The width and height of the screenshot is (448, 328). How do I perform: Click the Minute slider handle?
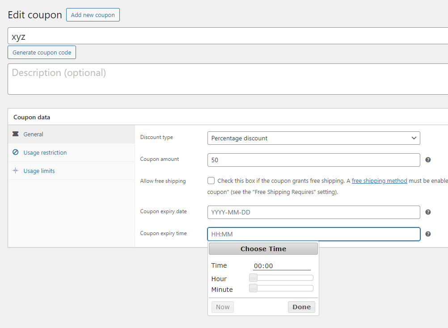pos(253,288)
